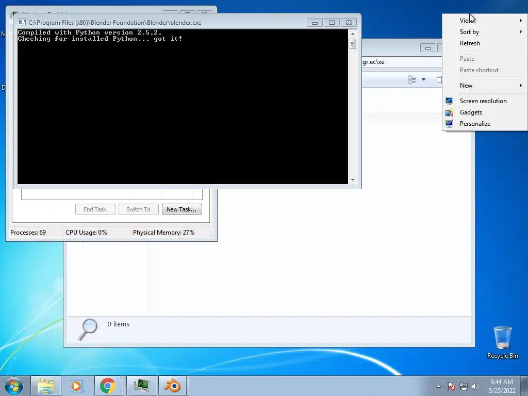This screenshot has width=528, height=396.
Task: Click console scrollbar down arrow
Action: pyautogui.click(x=353, y=180)
